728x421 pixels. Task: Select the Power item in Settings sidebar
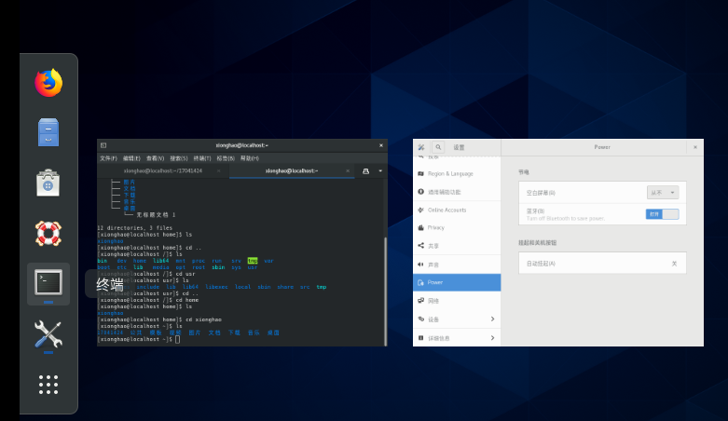(457, 282)
